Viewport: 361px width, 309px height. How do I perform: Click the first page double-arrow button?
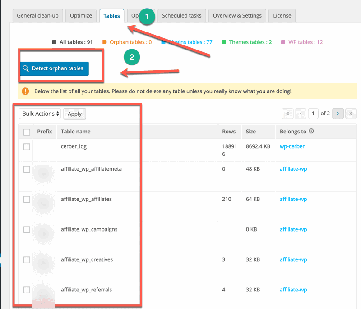point(287,114)
